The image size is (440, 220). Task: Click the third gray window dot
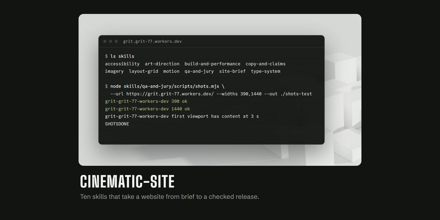coord(116,41)
